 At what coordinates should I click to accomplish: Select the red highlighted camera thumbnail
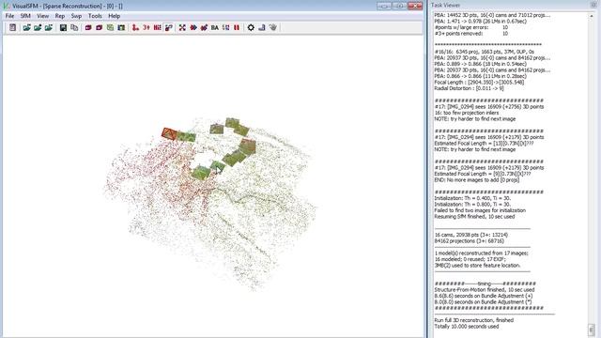coord(169,133)
